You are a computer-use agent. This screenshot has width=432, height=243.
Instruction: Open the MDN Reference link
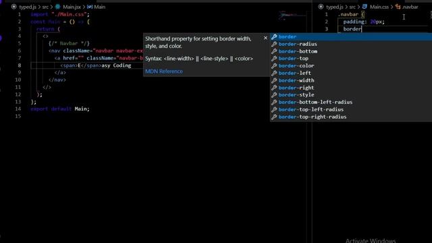coord(164,72)
